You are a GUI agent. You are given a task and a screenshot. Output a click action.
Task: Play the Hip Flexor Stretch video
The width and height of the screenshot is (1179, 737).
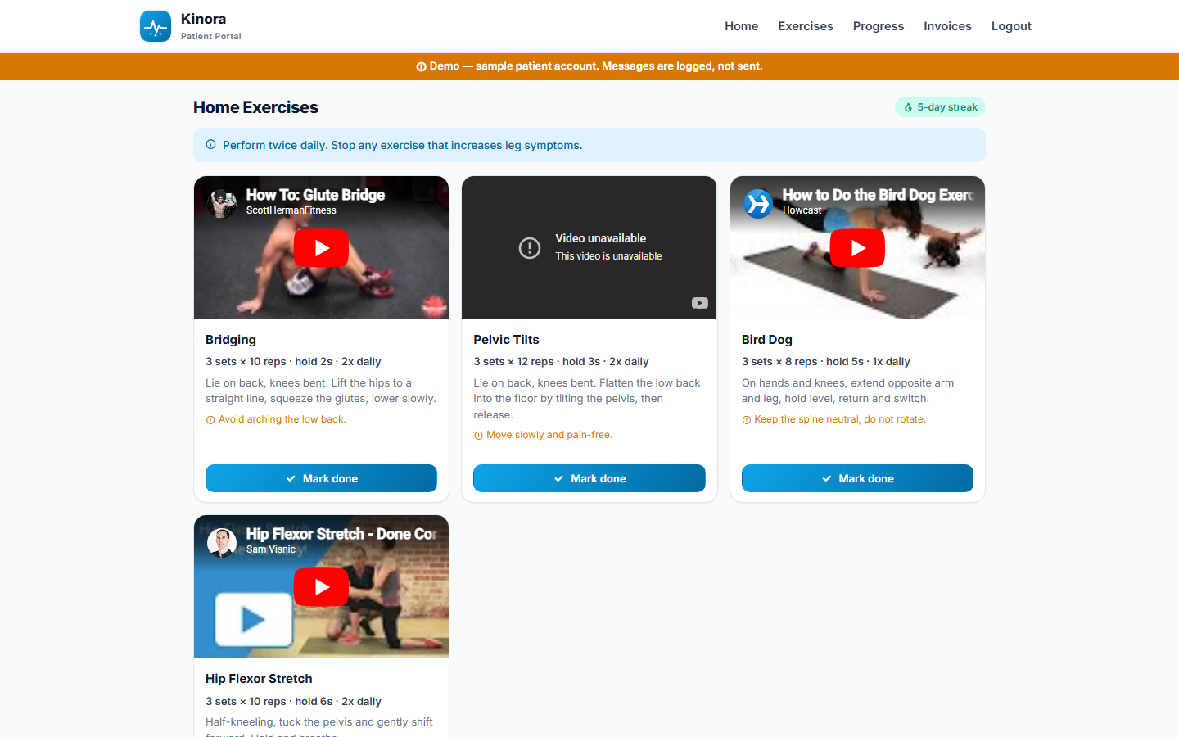pos(321,587)
